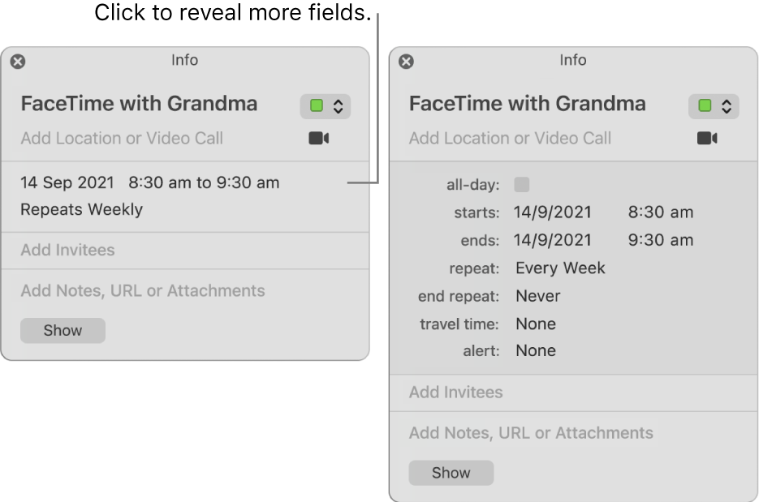Click the all-day option label
759x502 pixels.
472,184
